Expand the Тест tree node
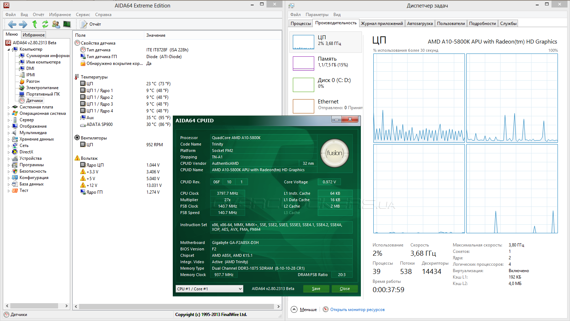Viewport: 570px width, 321px height. click(9, 191)
